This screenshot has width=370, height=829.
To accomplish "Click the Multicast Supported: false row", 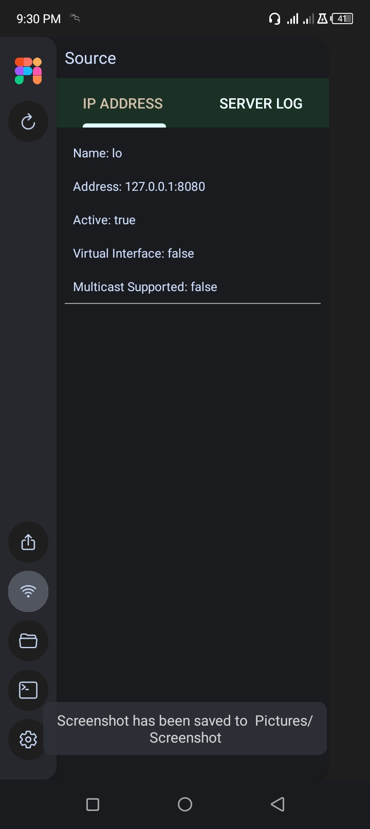I will point(145,286).
